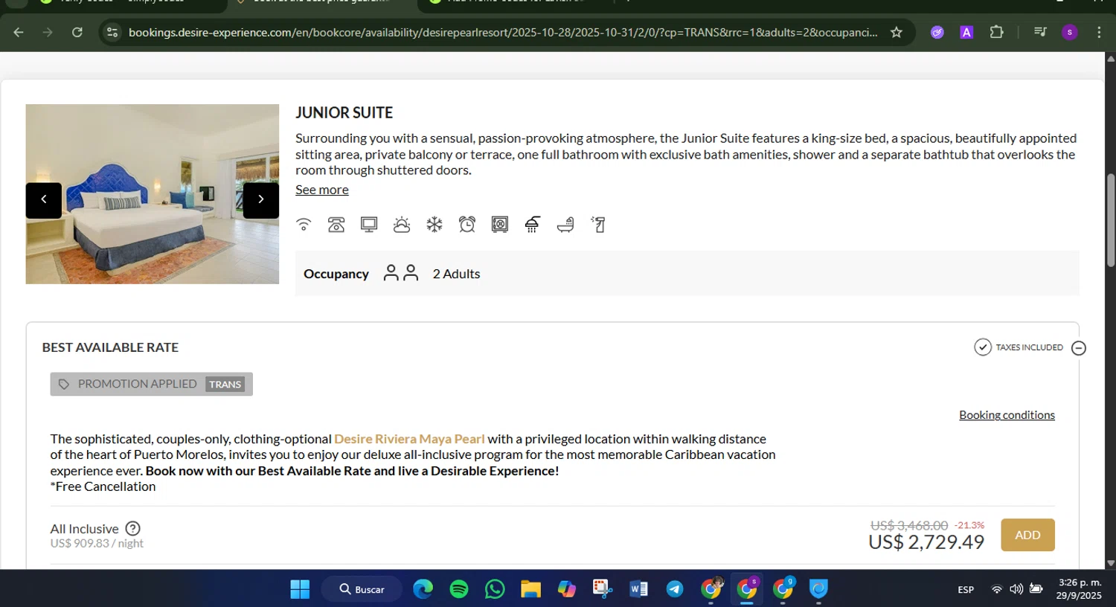Click the air conditioning snowflake icon

434,225
